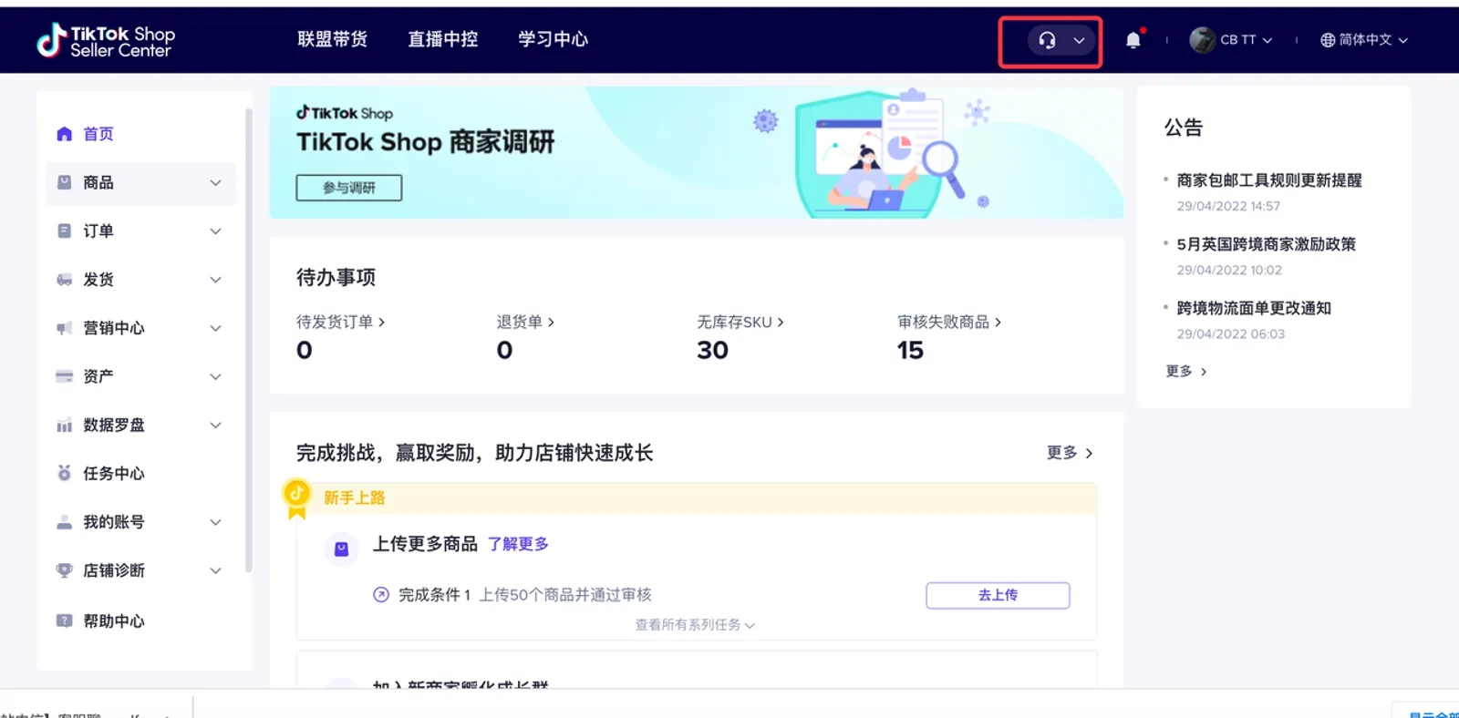Open the 学习中心 top menu

click(554, 39)
